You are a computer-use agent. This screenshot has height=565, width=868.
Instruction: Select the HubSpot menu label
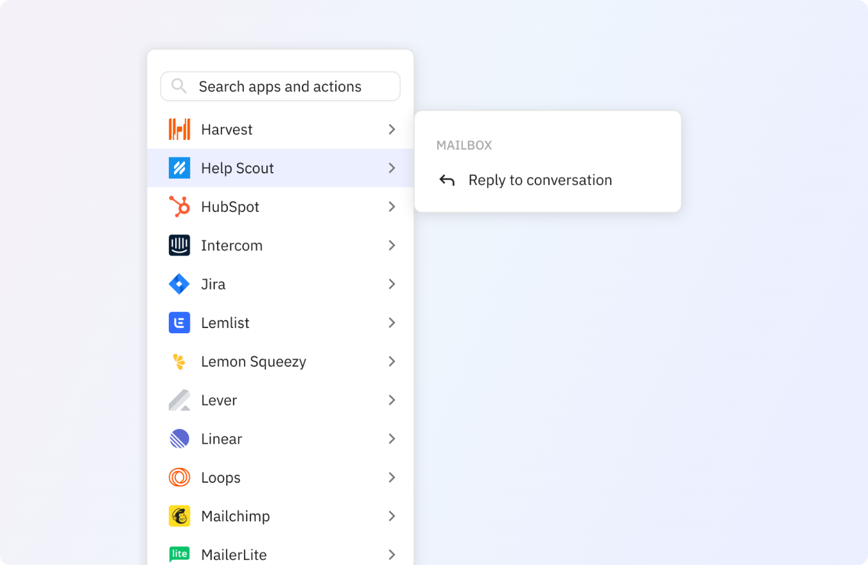click(230, 207)
